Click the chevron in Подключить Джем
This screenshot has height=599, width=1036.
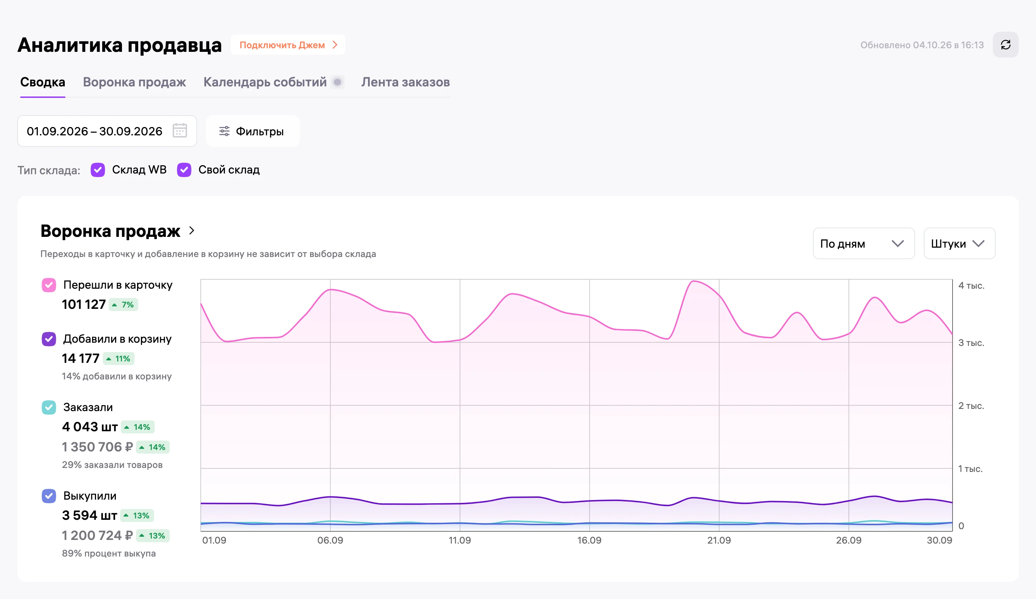(x=335, y=45)
